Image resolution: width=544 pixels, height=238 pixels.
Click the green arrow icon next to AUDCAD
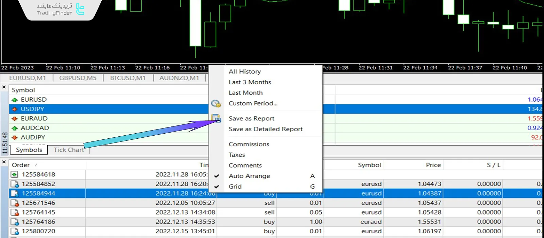click(x=15, y=128)
